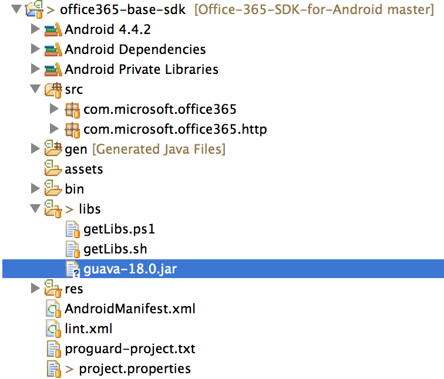
Task: Click the com.microsoft.office365.http package icon
Action: pos(72,130)
